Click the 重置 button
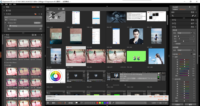This screenshot has height=106, width=200. (x=190, y=105)
